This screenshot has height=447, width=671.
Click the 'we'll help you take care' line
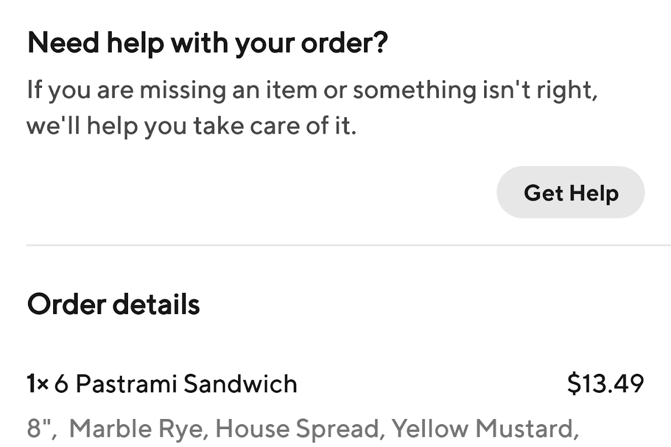click(x=191, y=127)
